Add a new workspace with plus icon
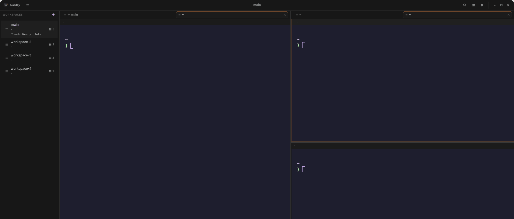The height and width of the screenshot is (219, 514). [53, 15]
